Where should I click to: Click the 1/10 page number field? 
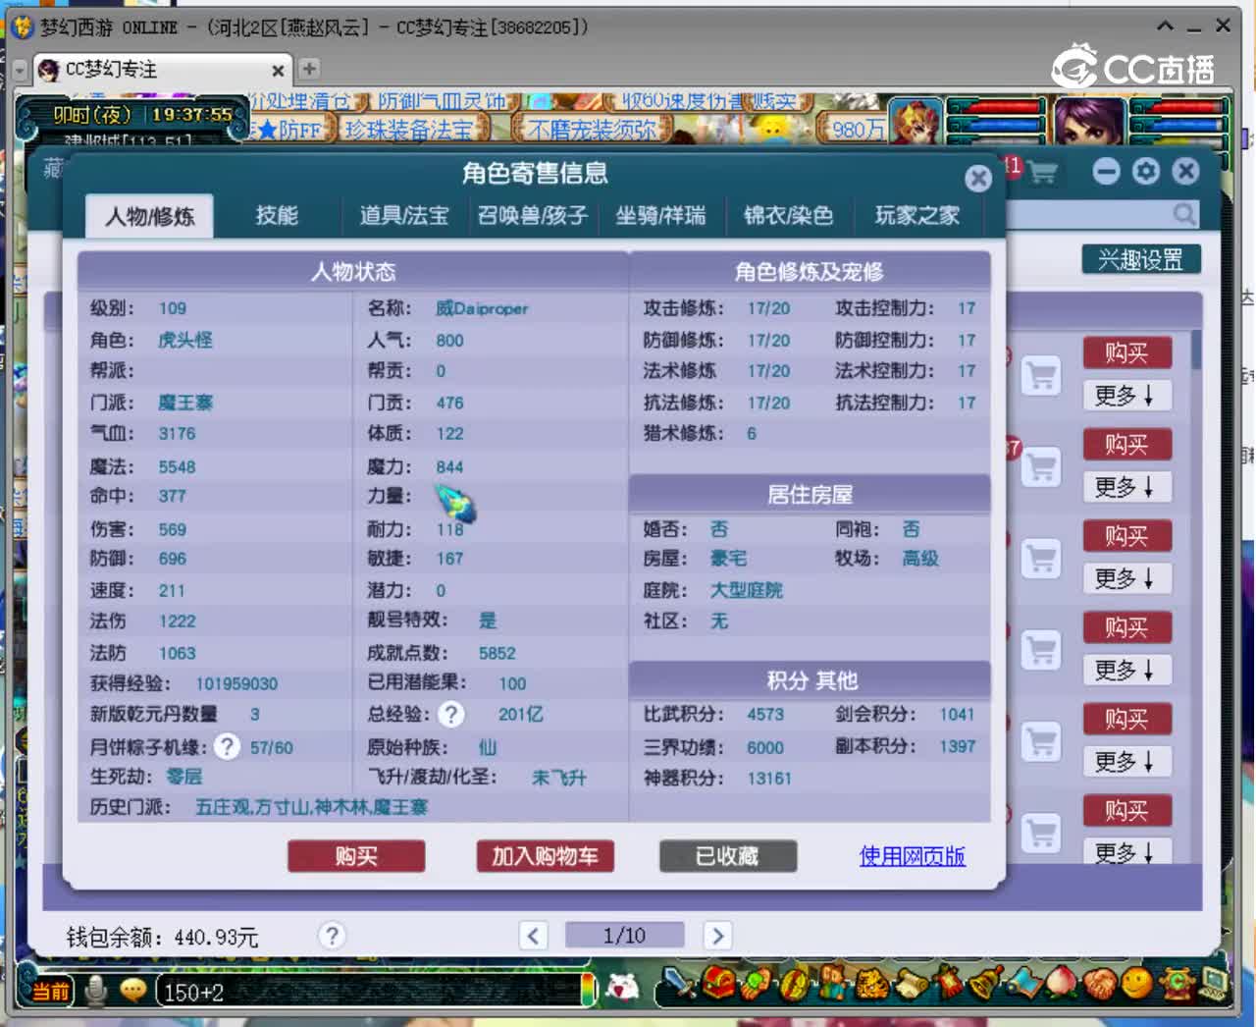click(x=624, y=935)
